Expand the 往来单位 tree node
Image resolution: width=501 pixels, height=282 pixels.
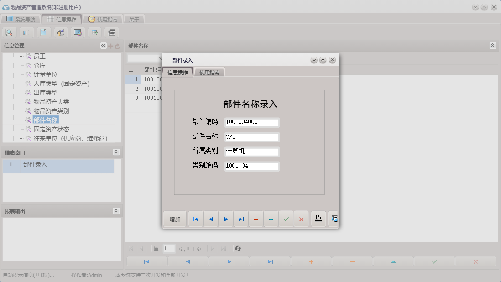(20, 138)
